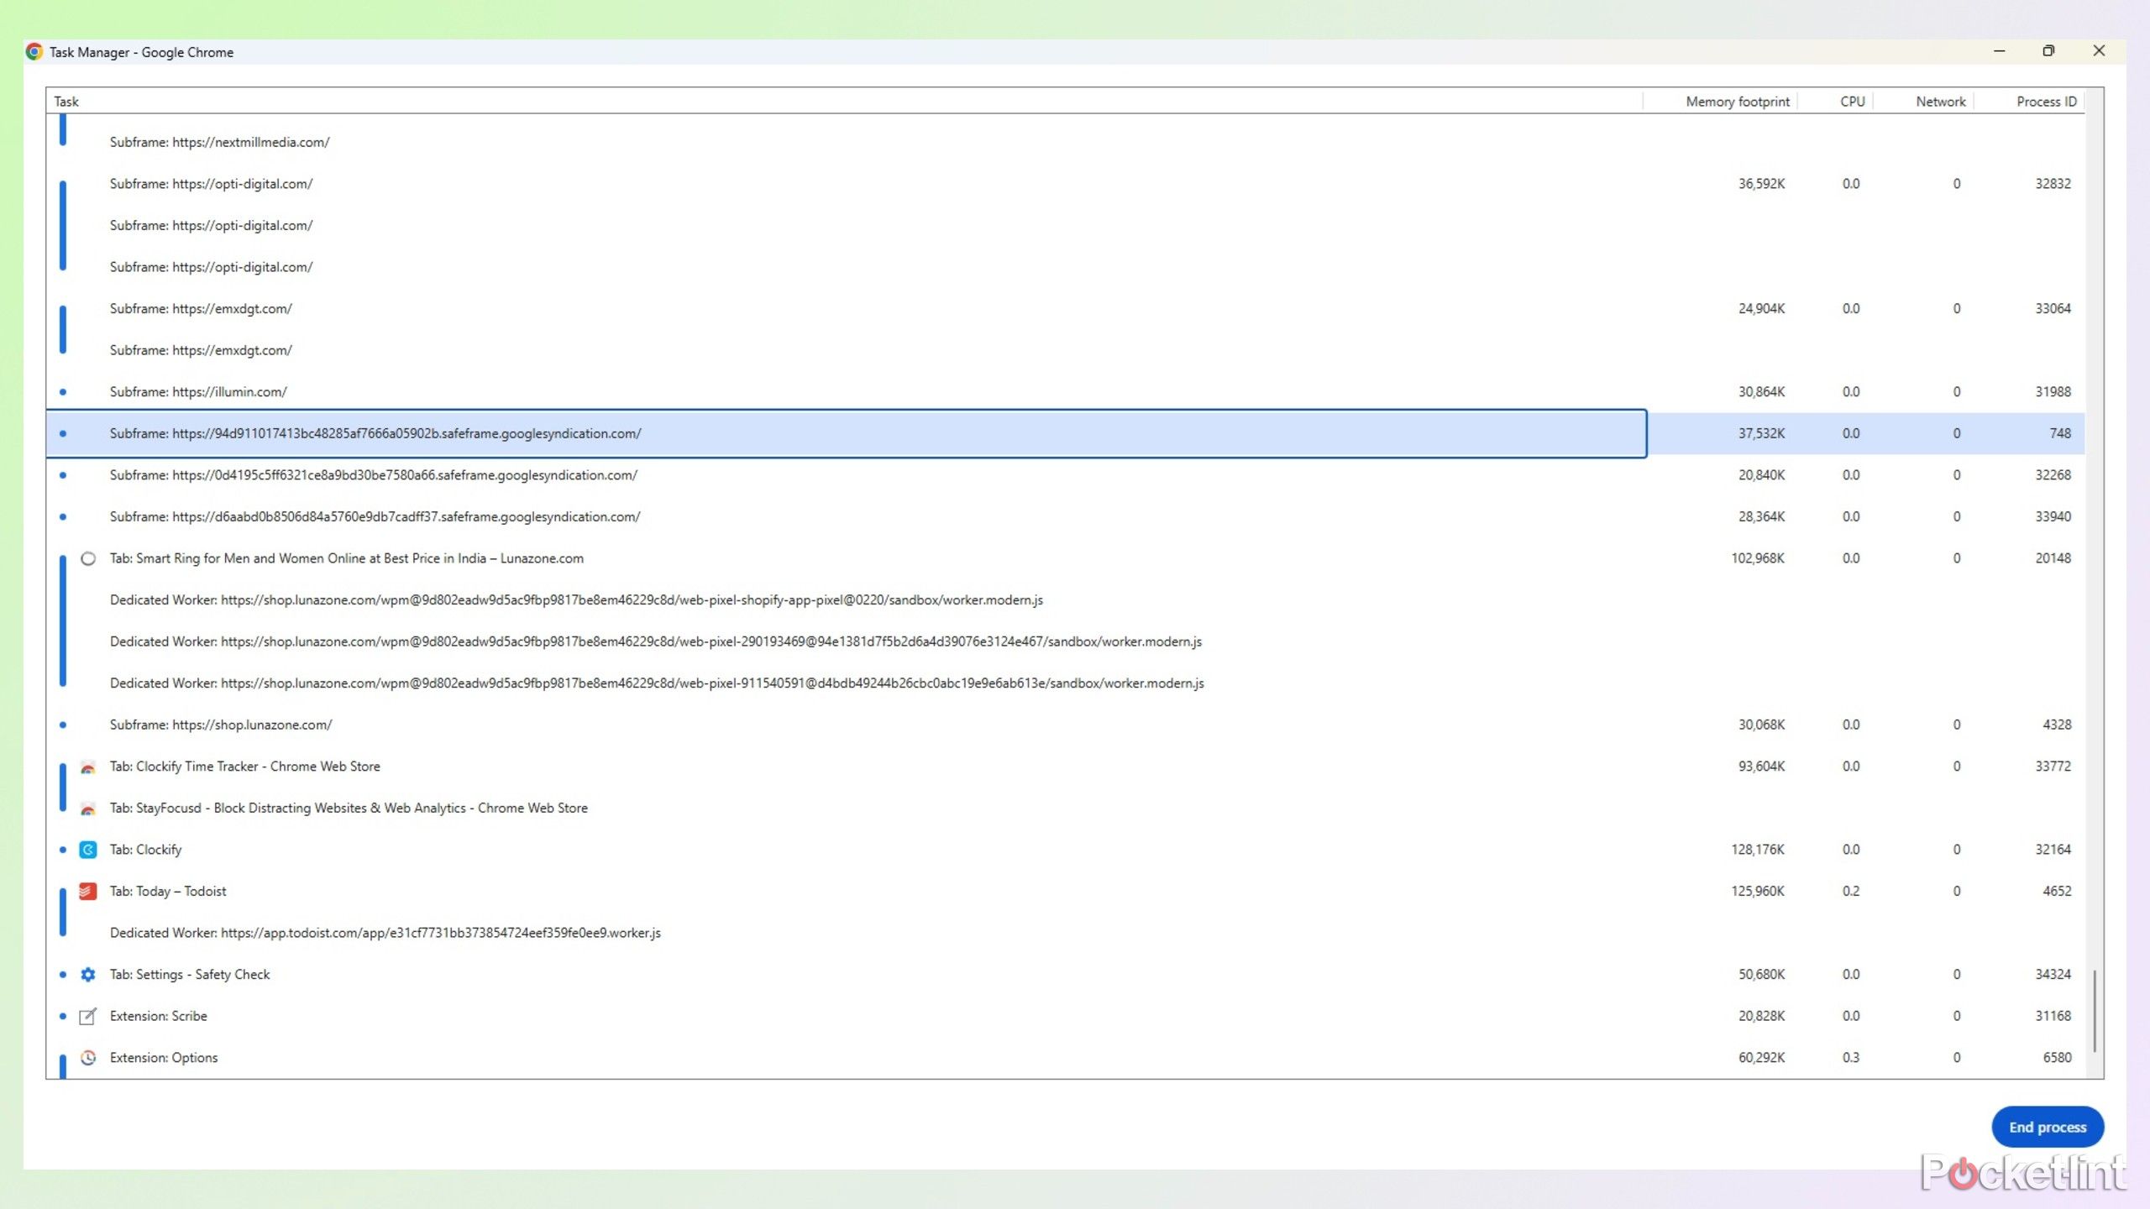Click the vertical scrollbar thumb
This screenshot has height=1209, width=2150.
pyautogui.click(x=2095, y=1011)
